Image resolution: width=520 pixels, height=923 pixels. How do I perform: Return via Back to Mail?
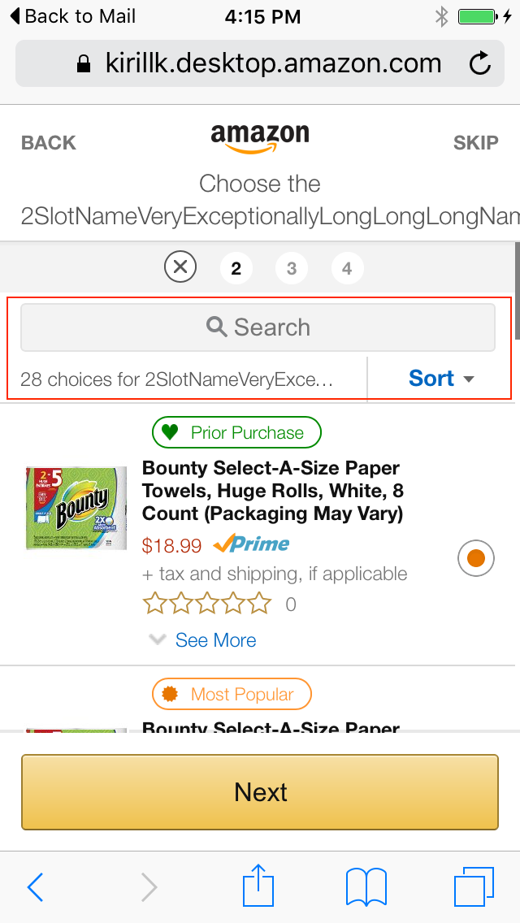[x=73, y=16]
